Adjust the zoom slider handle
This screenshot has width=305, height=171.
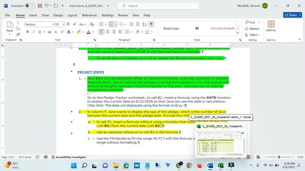(x=279, y=157)
